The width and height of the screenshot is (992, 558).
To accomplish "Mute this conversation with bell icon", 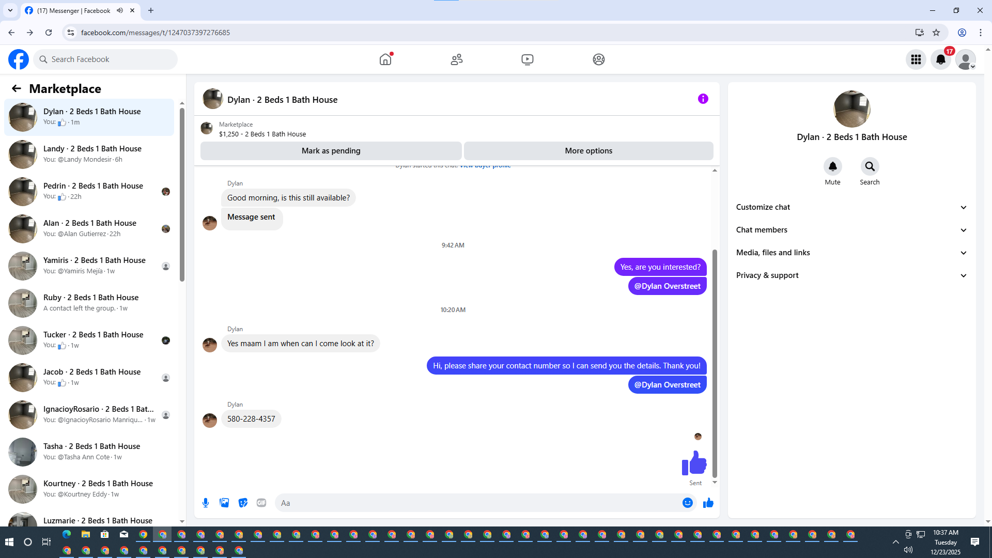I will (x=832, y=166).
